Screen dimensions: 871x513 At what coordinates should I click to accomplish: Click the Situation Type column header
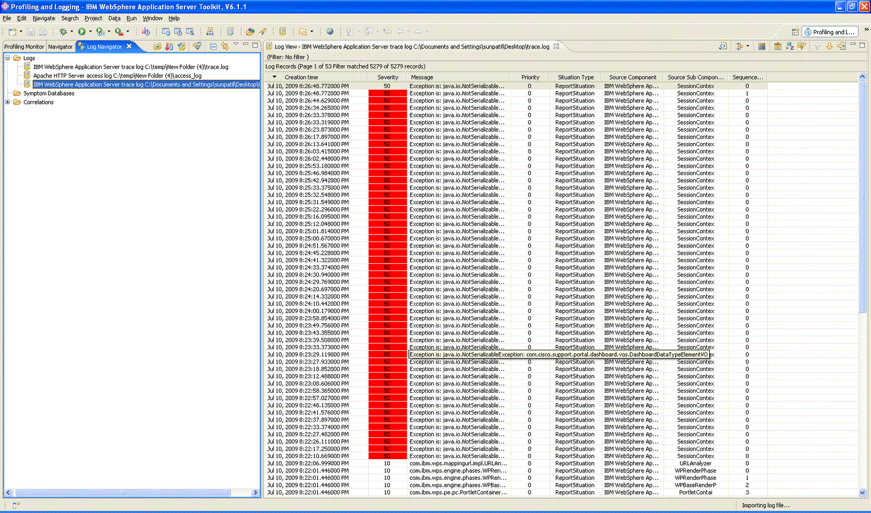[x=576, y=77]
